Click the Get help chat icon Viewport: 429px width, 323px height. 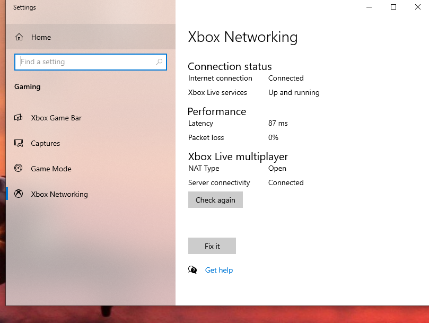tap(192, 270)
